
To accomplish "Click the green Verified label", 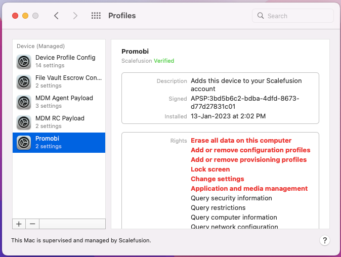I will [x=164, y=61].
